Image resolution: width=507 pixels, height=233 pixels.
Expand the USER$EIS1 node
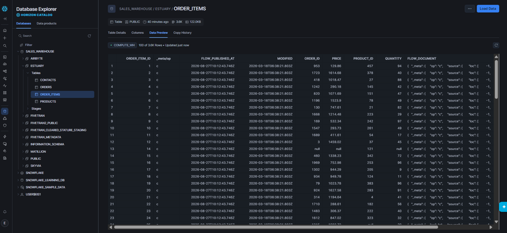tap(18, 194)
